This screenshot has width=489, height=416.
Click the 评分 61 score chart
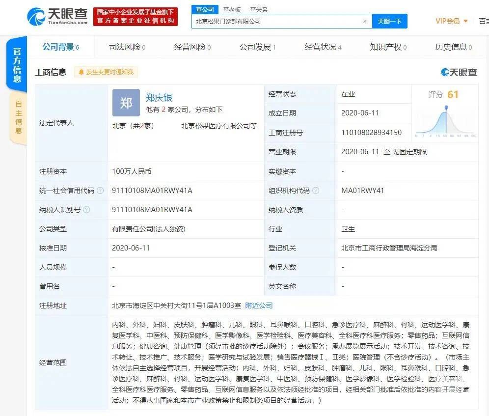click(445, 113)
